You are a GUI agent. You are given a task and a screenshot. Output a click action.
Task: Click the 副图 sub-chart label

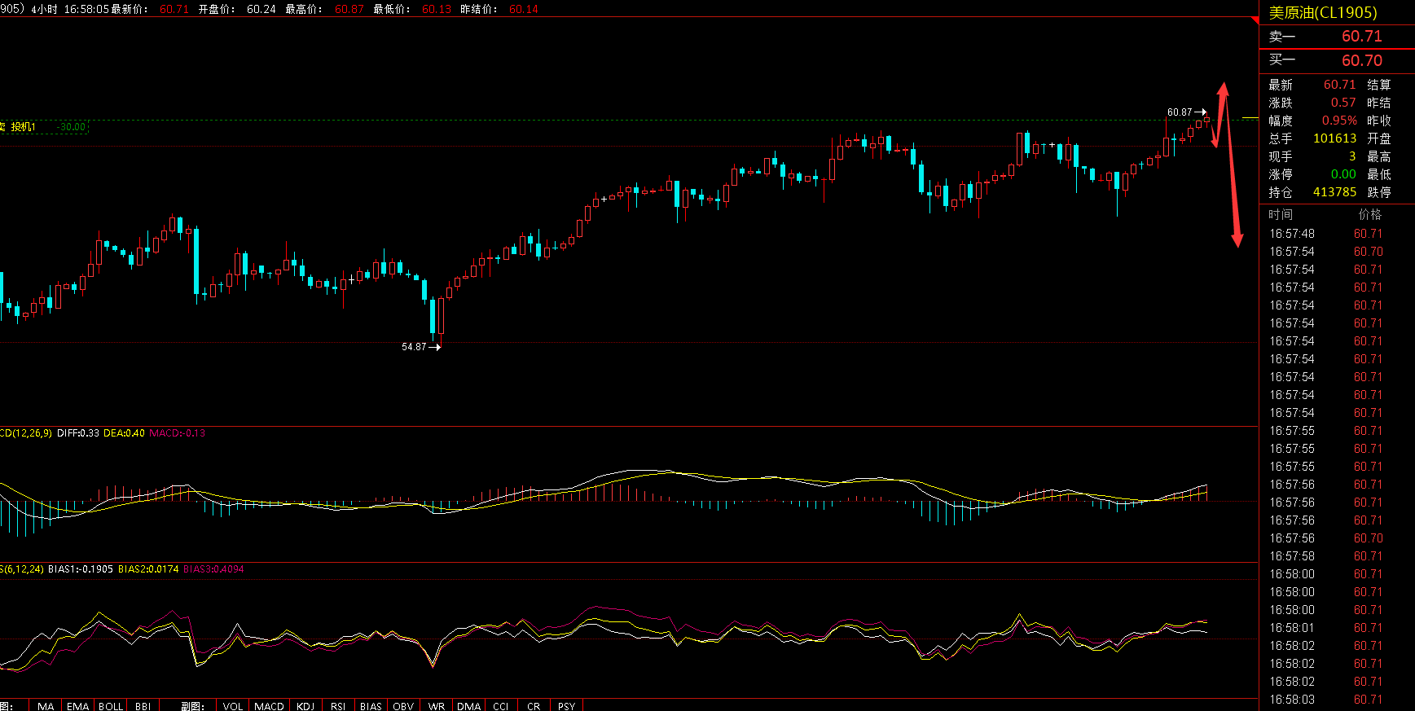(x=192, y=705)
